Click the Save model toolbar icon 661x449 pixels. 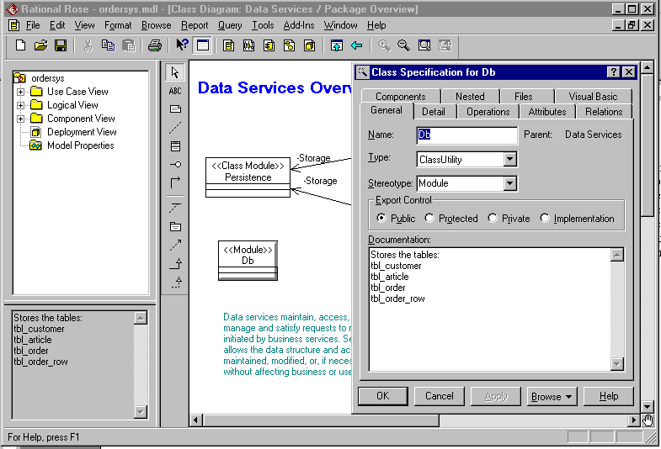coord(61,45)
